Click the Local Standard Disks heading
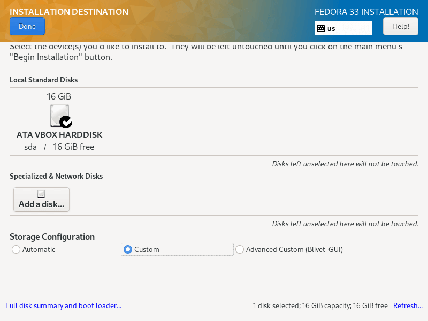Screen dimensions: 428x321 click(x=44, y=80)
